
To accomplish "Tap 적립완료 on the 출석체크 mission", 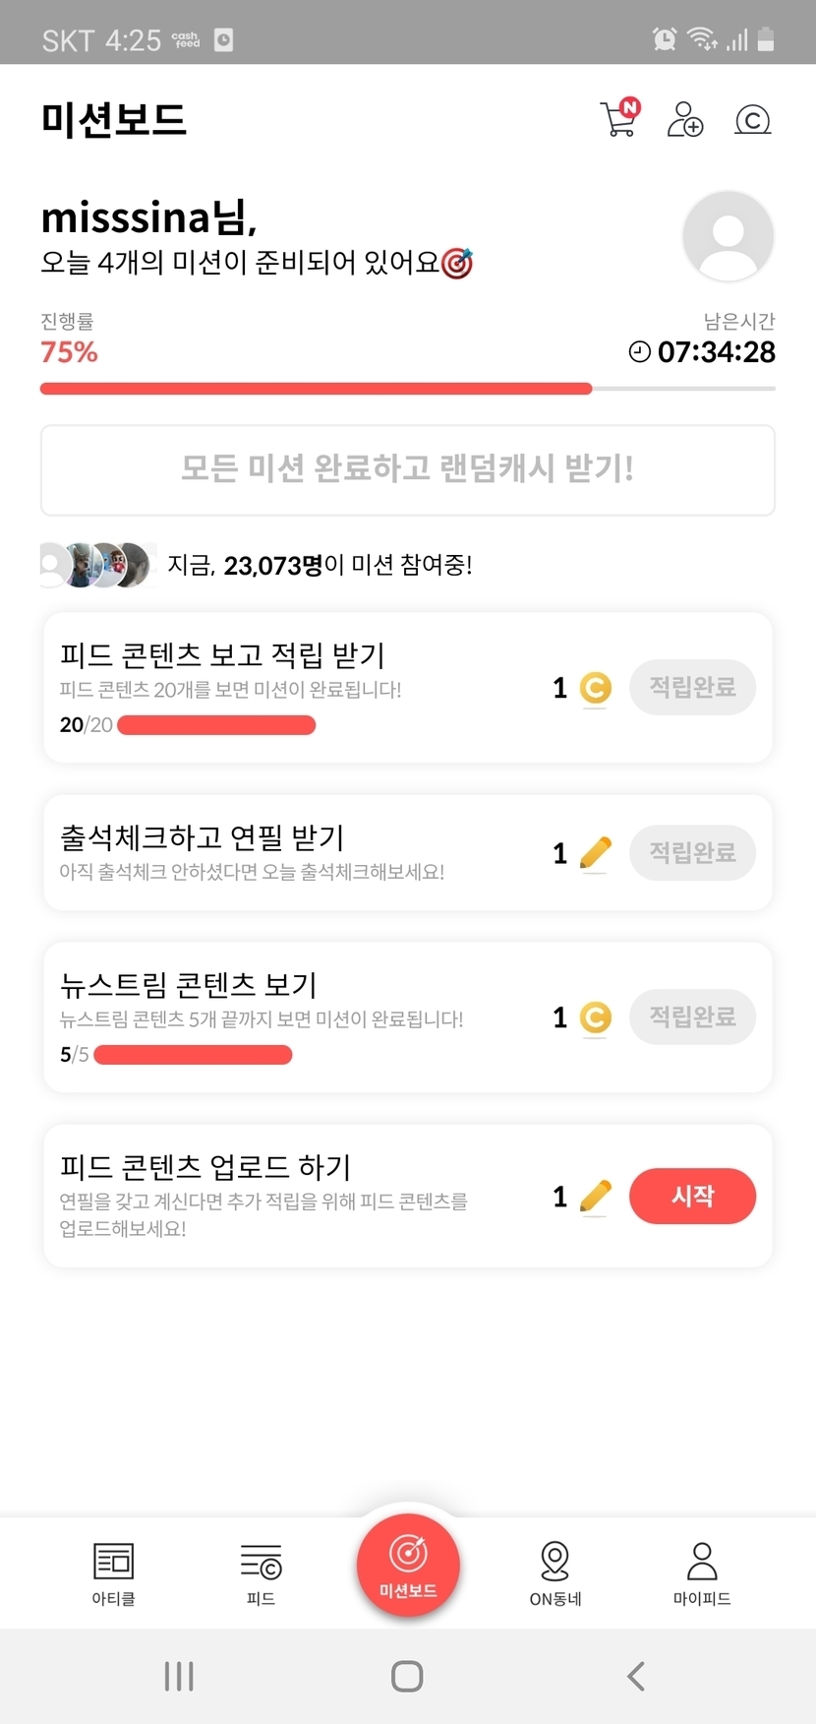I will pos(692,852).
